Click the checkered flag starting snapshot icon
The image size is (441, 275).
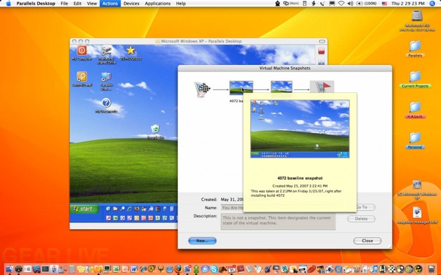202,90
